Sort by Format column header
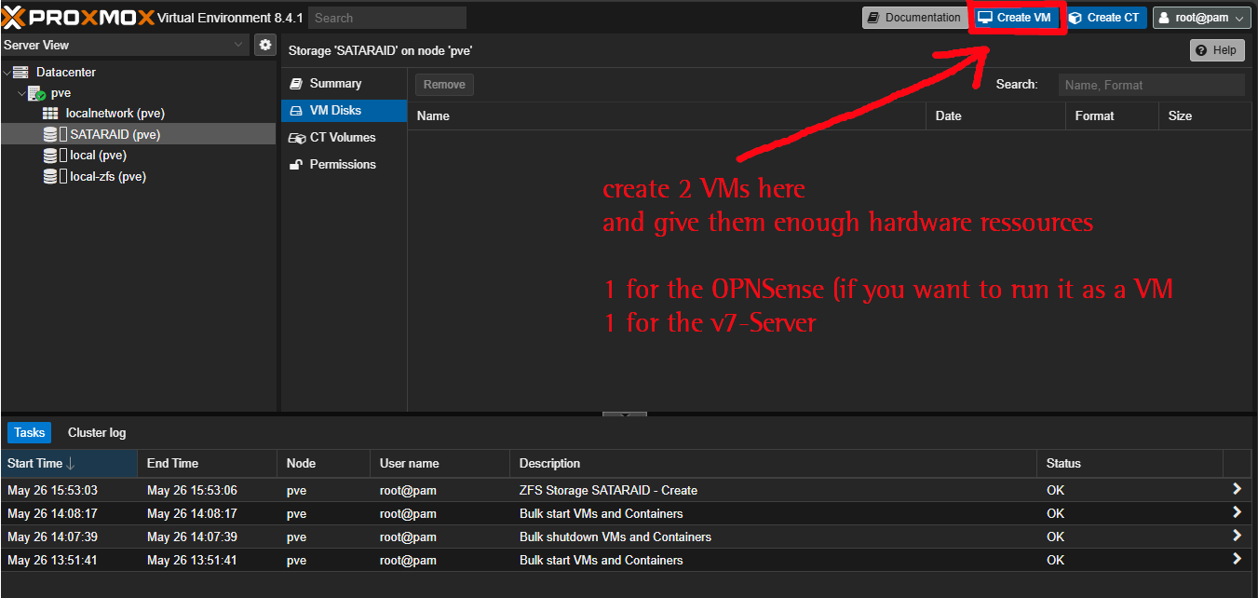Screen dimensions: 1258x598 click(x=1112, y=116)
